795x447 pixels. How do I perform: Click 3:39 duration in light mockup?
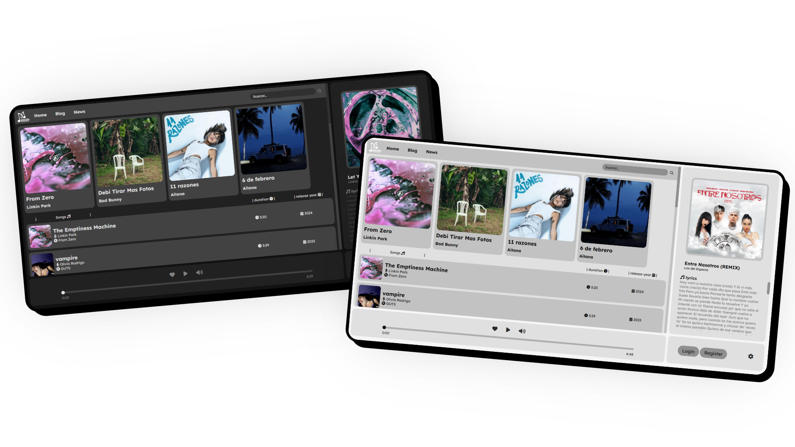click(590, 316)
